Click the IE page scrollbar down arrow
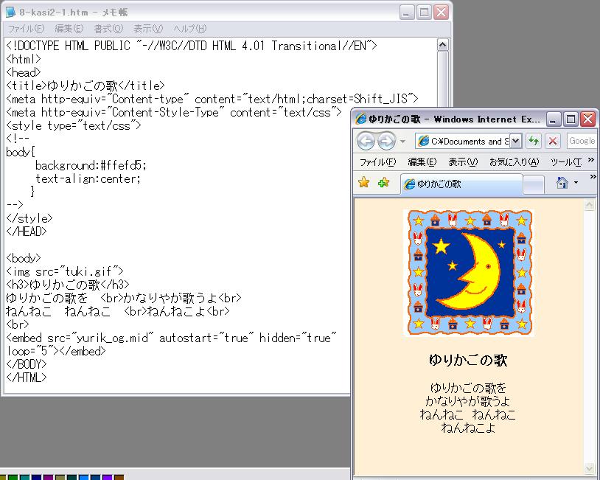The width and height of the screenshot is (600, 480). click(589, 467)
